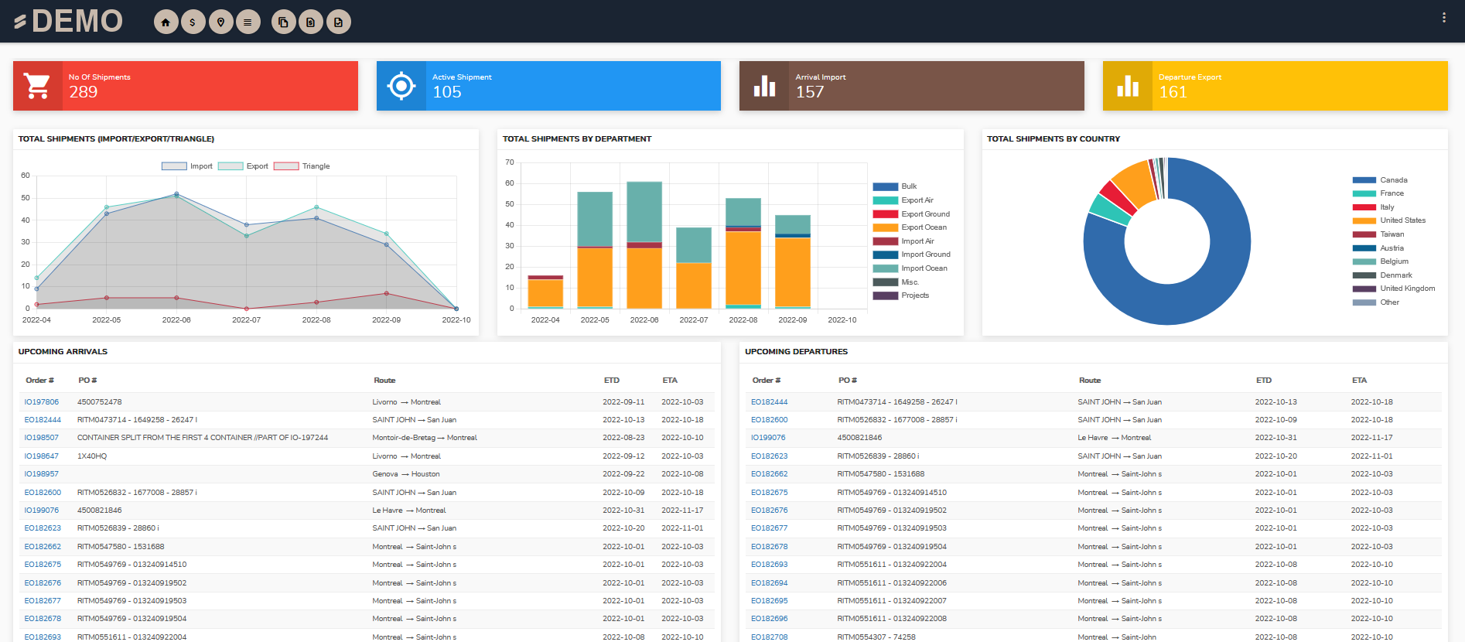Click the DEMO logo

click(68, 21)
